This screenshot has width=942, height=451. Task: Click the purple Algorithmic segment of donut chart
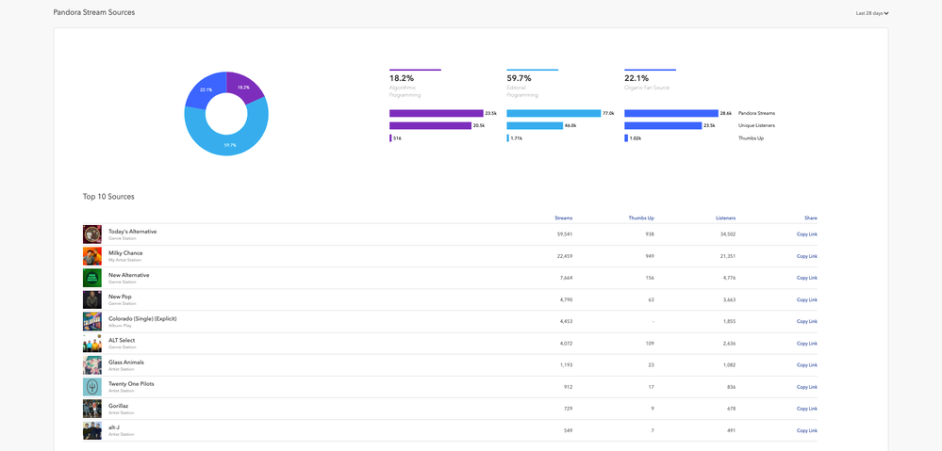coord(245,88)
